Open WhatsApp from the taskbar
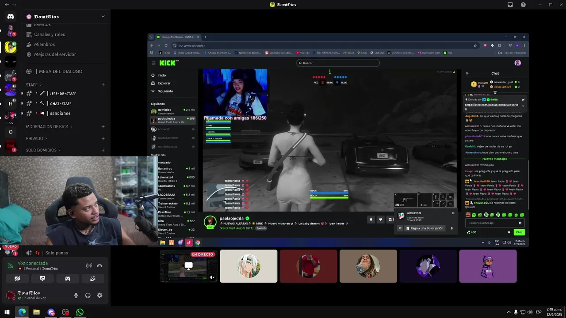The width and height of the screenshot is (566, 318). pos(80,312)
